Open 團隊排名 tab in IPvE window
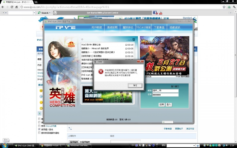Viewport: 237px width, 148px height. click(x=128, y=27)
